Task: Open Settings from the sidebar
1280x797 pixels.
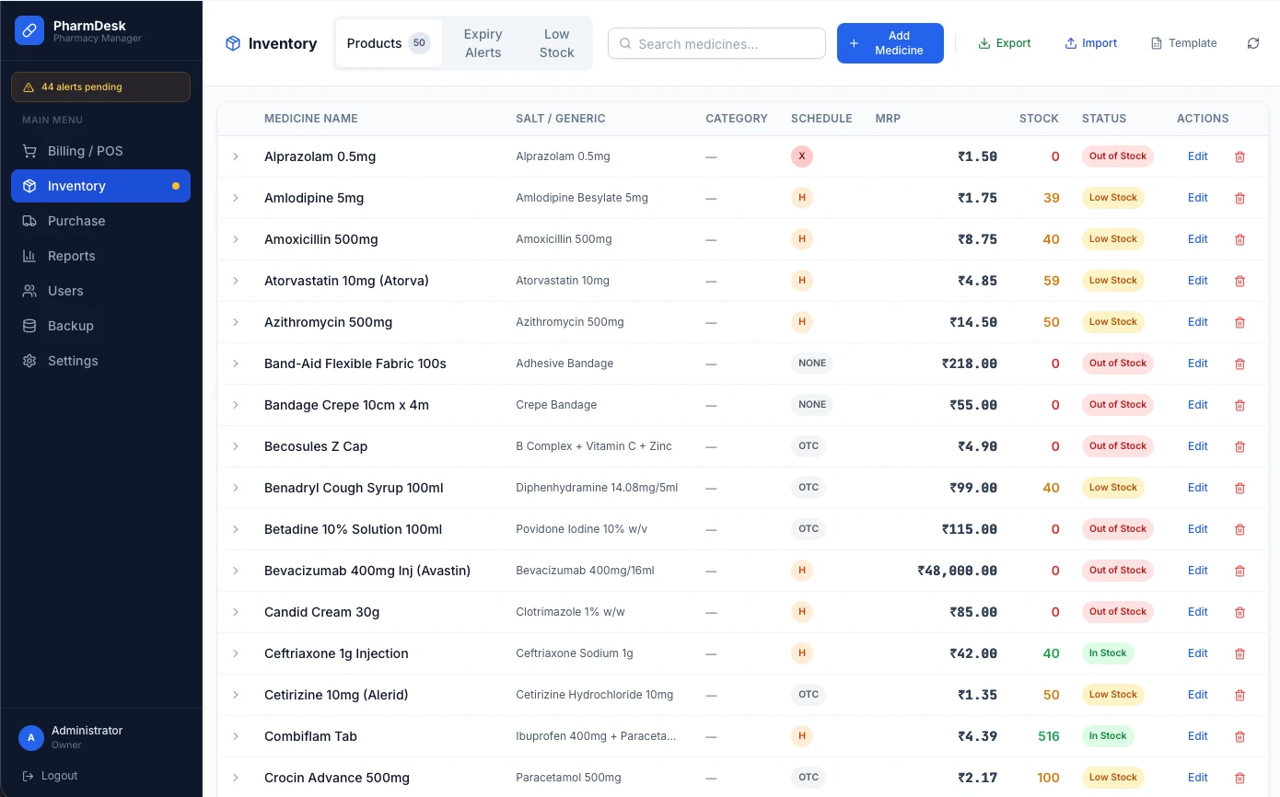Action: pos(73,361)
